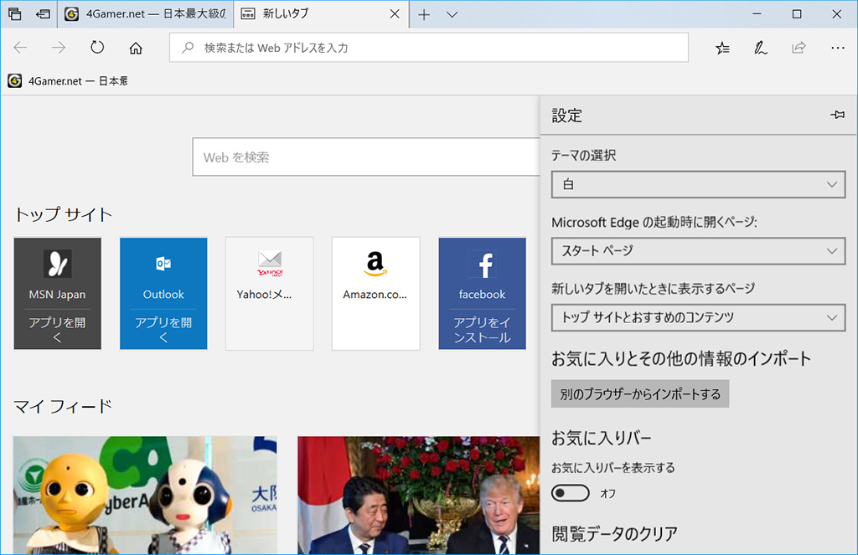
Task: Click the refresh page icon
Action: pos(97,48)
